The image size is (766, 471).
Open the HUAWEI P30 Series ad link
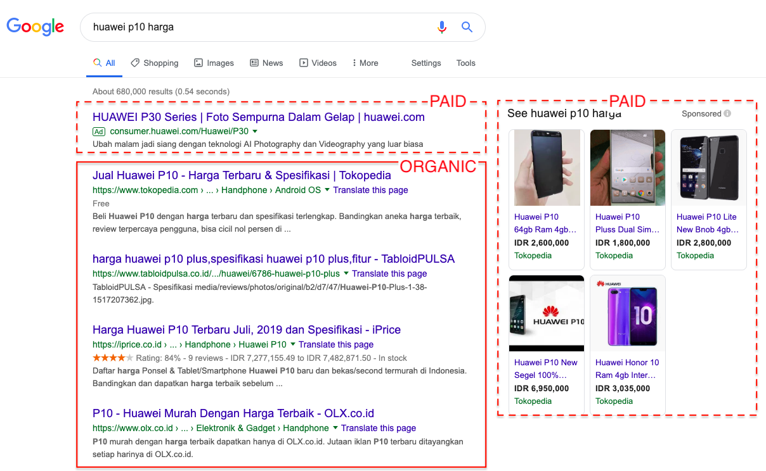pos(259,117)
